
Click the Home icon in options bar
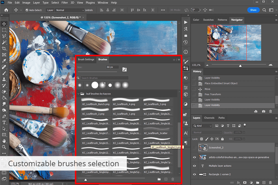[6, 10]
